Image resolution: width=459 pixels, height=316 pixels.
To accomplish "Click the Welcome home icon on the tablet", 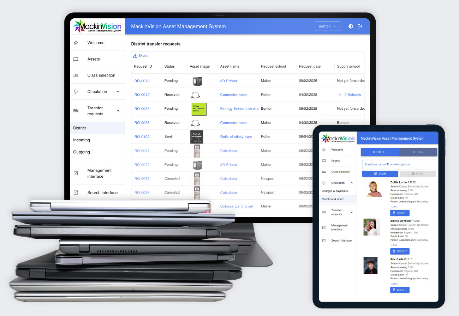I will [x=324, y=150].
